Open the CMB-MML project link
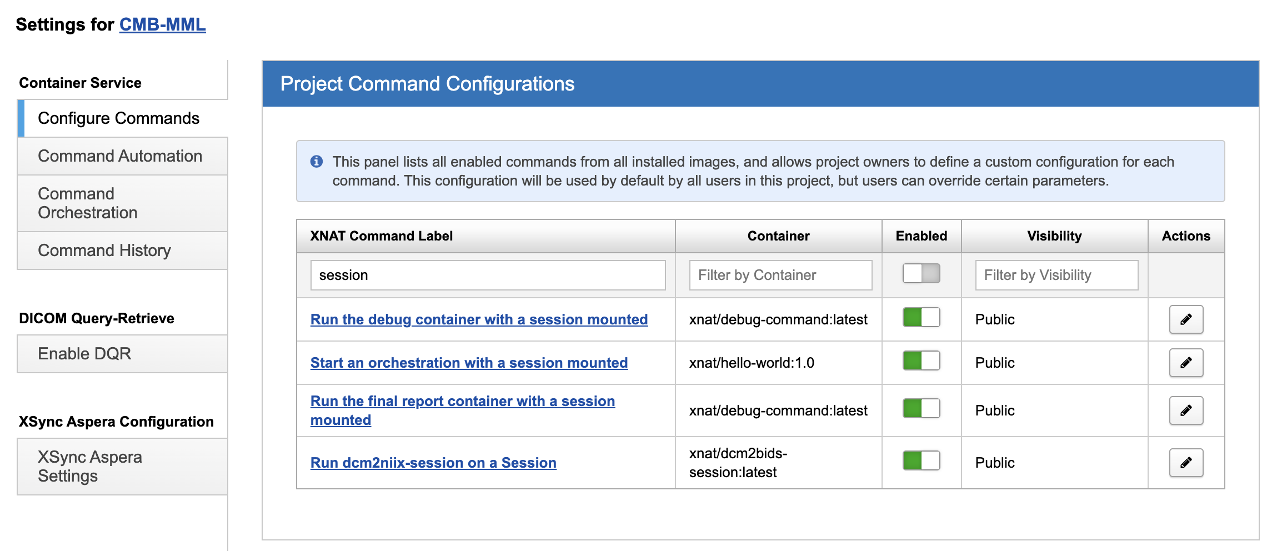 coord(162,24)
